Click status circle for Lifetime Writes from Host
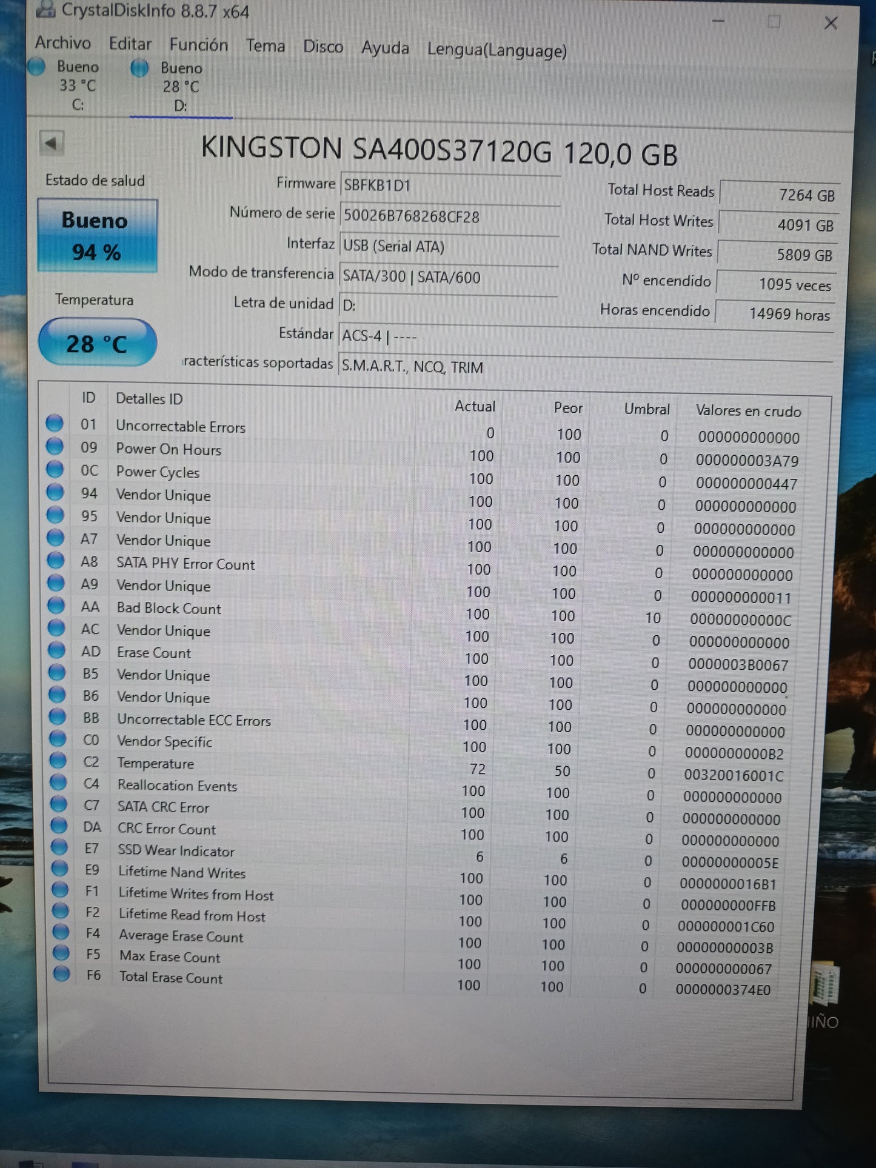The height and width of the screenshot is (1168, 876). 60,890
